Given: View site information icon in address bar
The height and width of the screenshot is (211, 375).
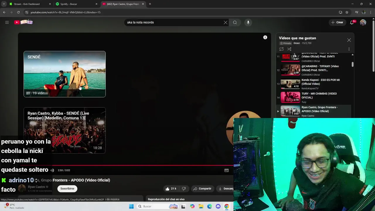Looking at the screenshot, I should tap(27, 12).
